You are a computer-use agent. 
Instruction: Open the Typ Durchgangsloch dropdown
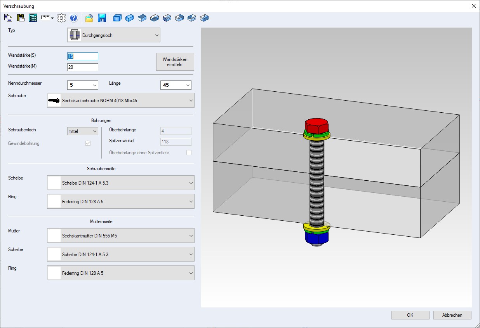tap(157, 35)
